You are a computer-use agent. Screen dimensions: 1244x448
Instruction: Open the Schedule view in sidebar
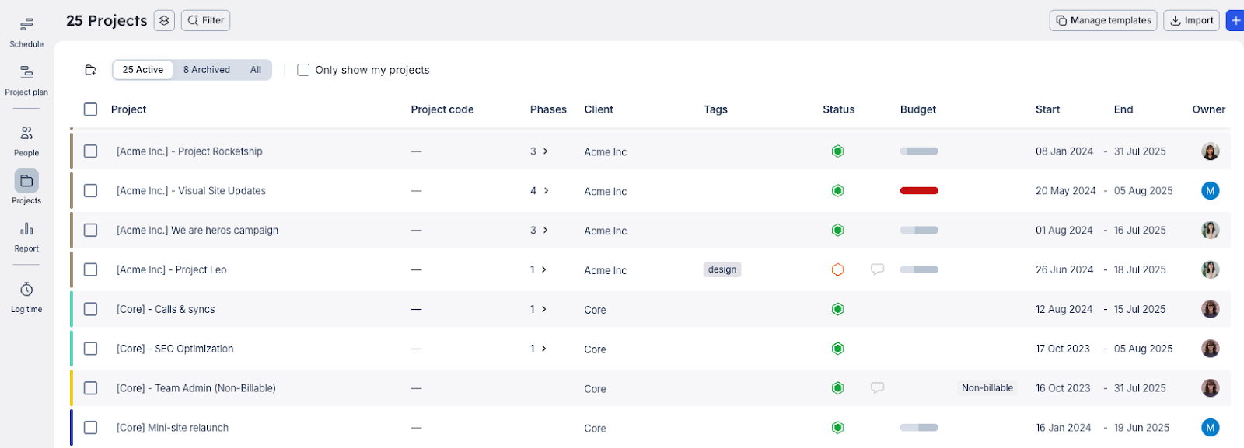tap(26, 32)
